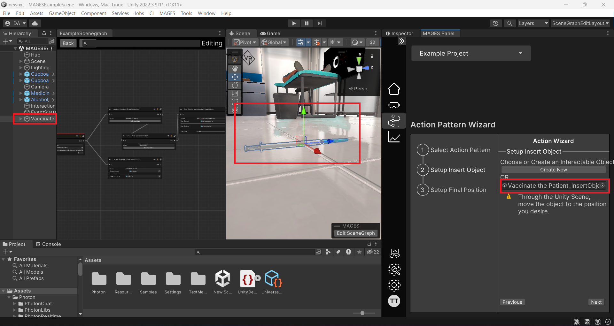The height and width of the screenshot is (326, 614).
Task: Expand the PhotonChat folder in Project tree
Action: pyautogui.click(x=14, y=304)
